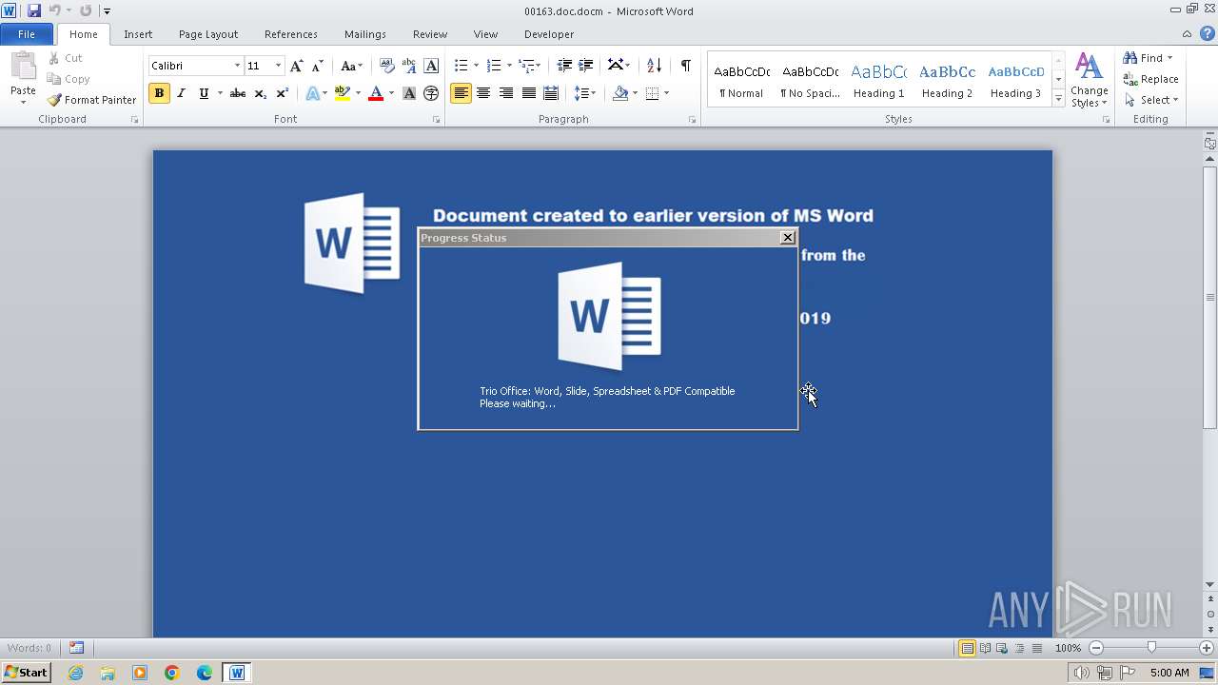Click the Character Border icon
1218x685 pixels.
431,66
